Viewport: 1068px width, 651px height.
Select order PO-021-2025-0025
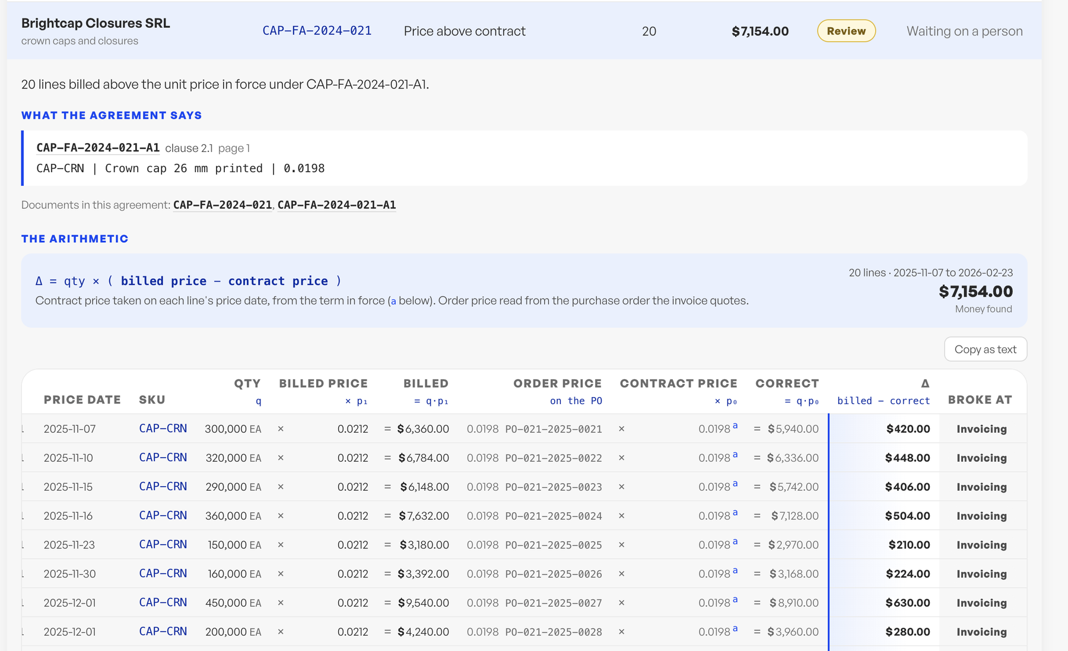(x=554, y=545)
